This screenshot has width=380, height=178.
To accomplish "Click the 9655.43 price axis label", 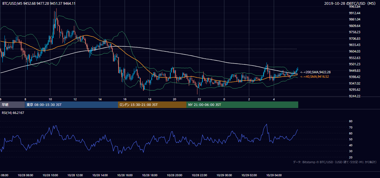I will (355, 45).
